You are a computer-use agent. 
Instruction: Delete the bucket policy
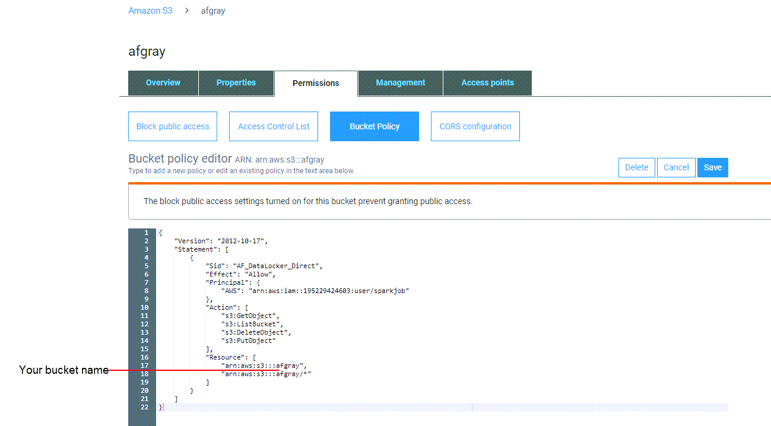click(636, 167)
